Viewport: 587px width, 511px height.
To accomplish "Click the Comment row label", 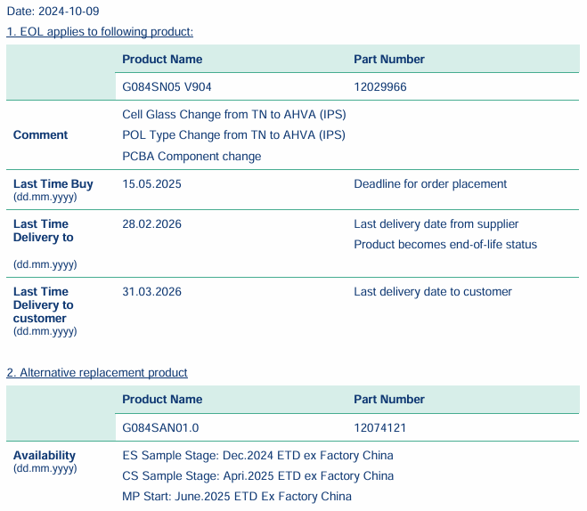I will tap(40, 135).
